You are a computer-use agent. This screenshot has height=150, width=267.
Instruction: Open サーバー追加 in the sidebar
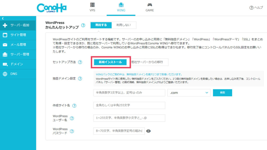[x=18, y=25]
